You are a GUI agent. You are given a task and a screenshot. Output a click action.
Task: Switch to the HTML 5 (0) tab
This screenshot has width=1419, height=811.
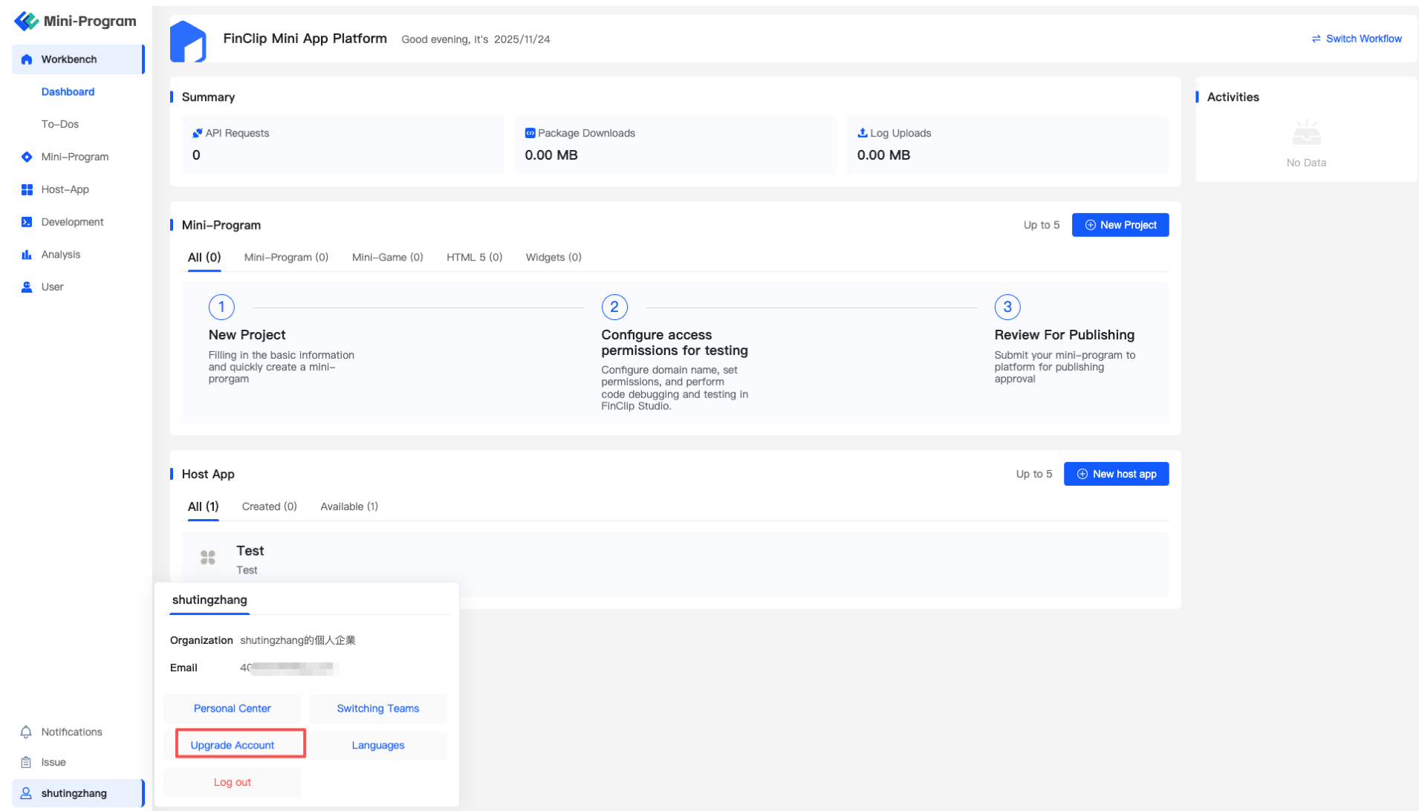click(474, 258)
